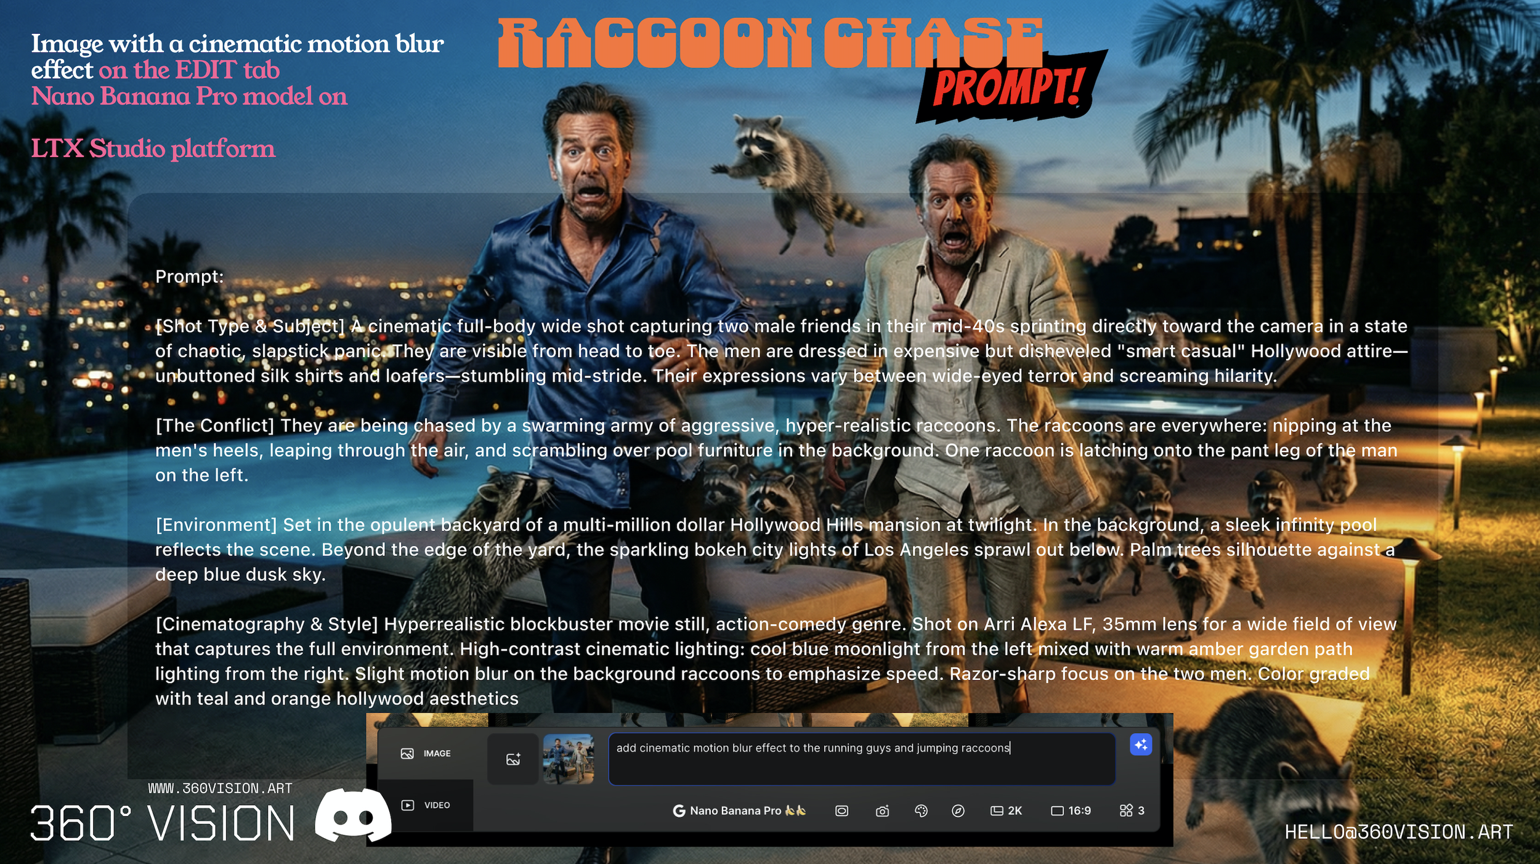Click the 360° VISION logo text
The height and width of the screenshot is (864, 1540).
[x=162, y=824]
